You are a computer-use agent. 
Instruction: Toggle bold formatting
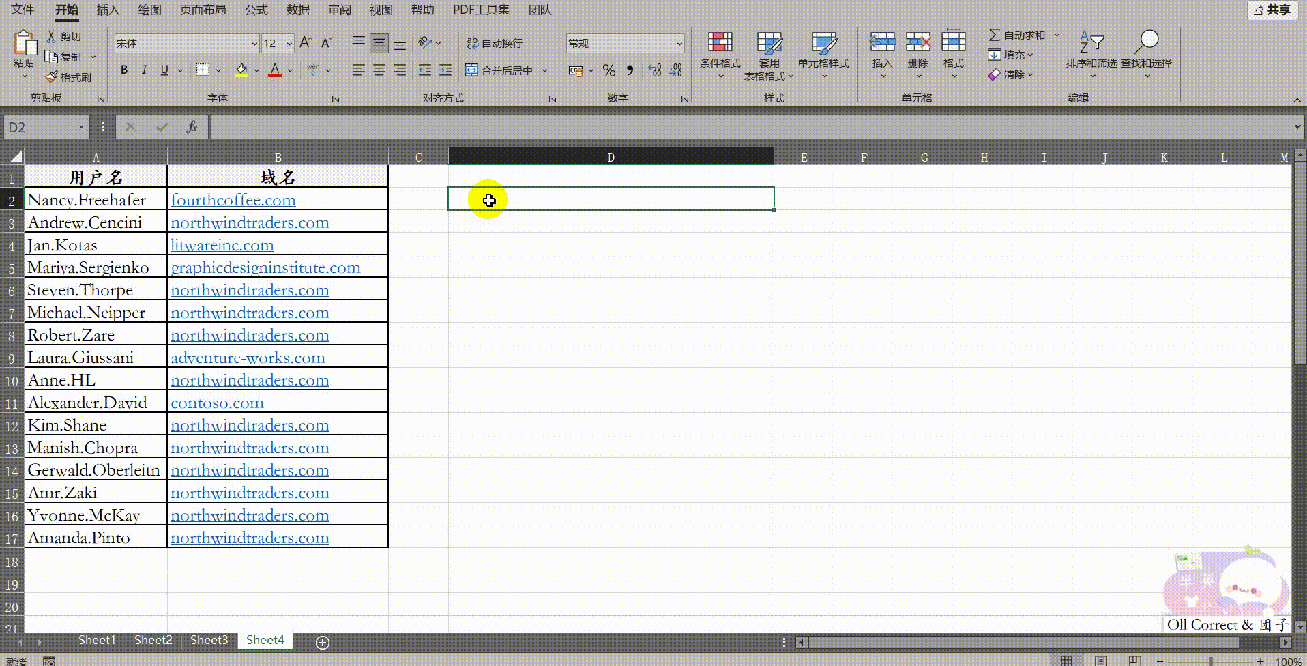123,70
